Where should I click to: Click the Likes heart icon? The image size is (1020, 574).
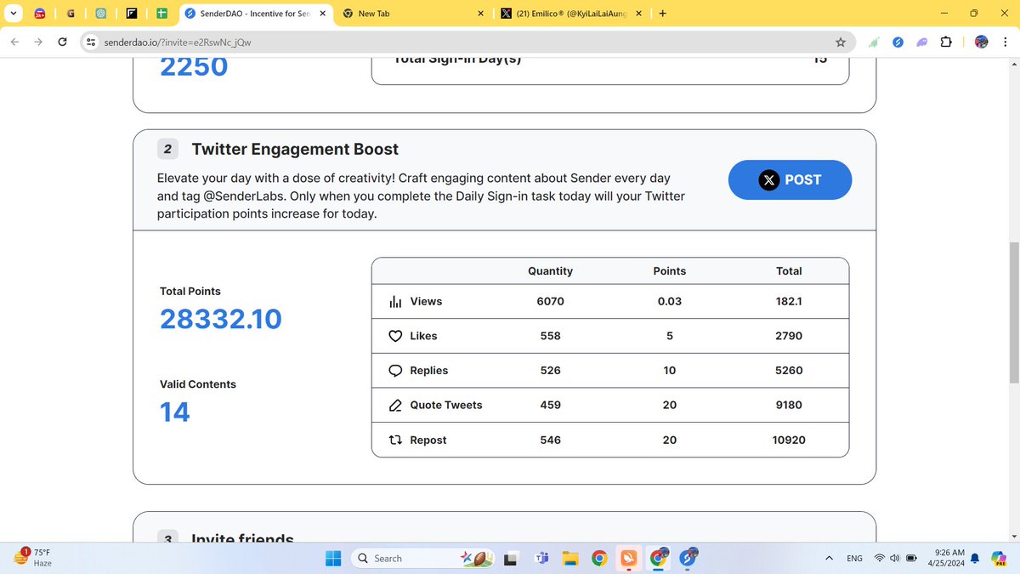point(395,336)
